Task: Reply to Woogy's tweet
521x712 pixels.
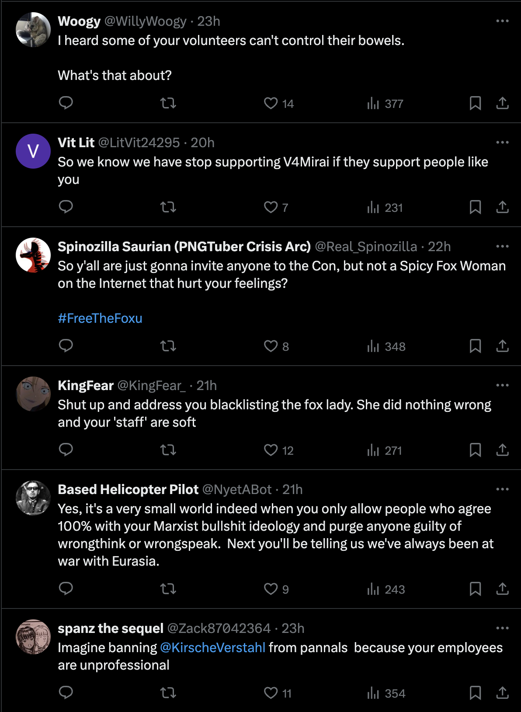Action: (66, 103)
